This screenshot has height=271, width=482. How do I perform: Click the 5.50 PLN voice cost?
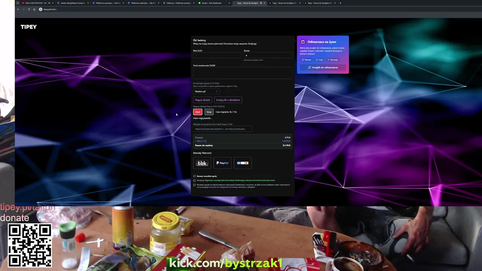point(286,141)
